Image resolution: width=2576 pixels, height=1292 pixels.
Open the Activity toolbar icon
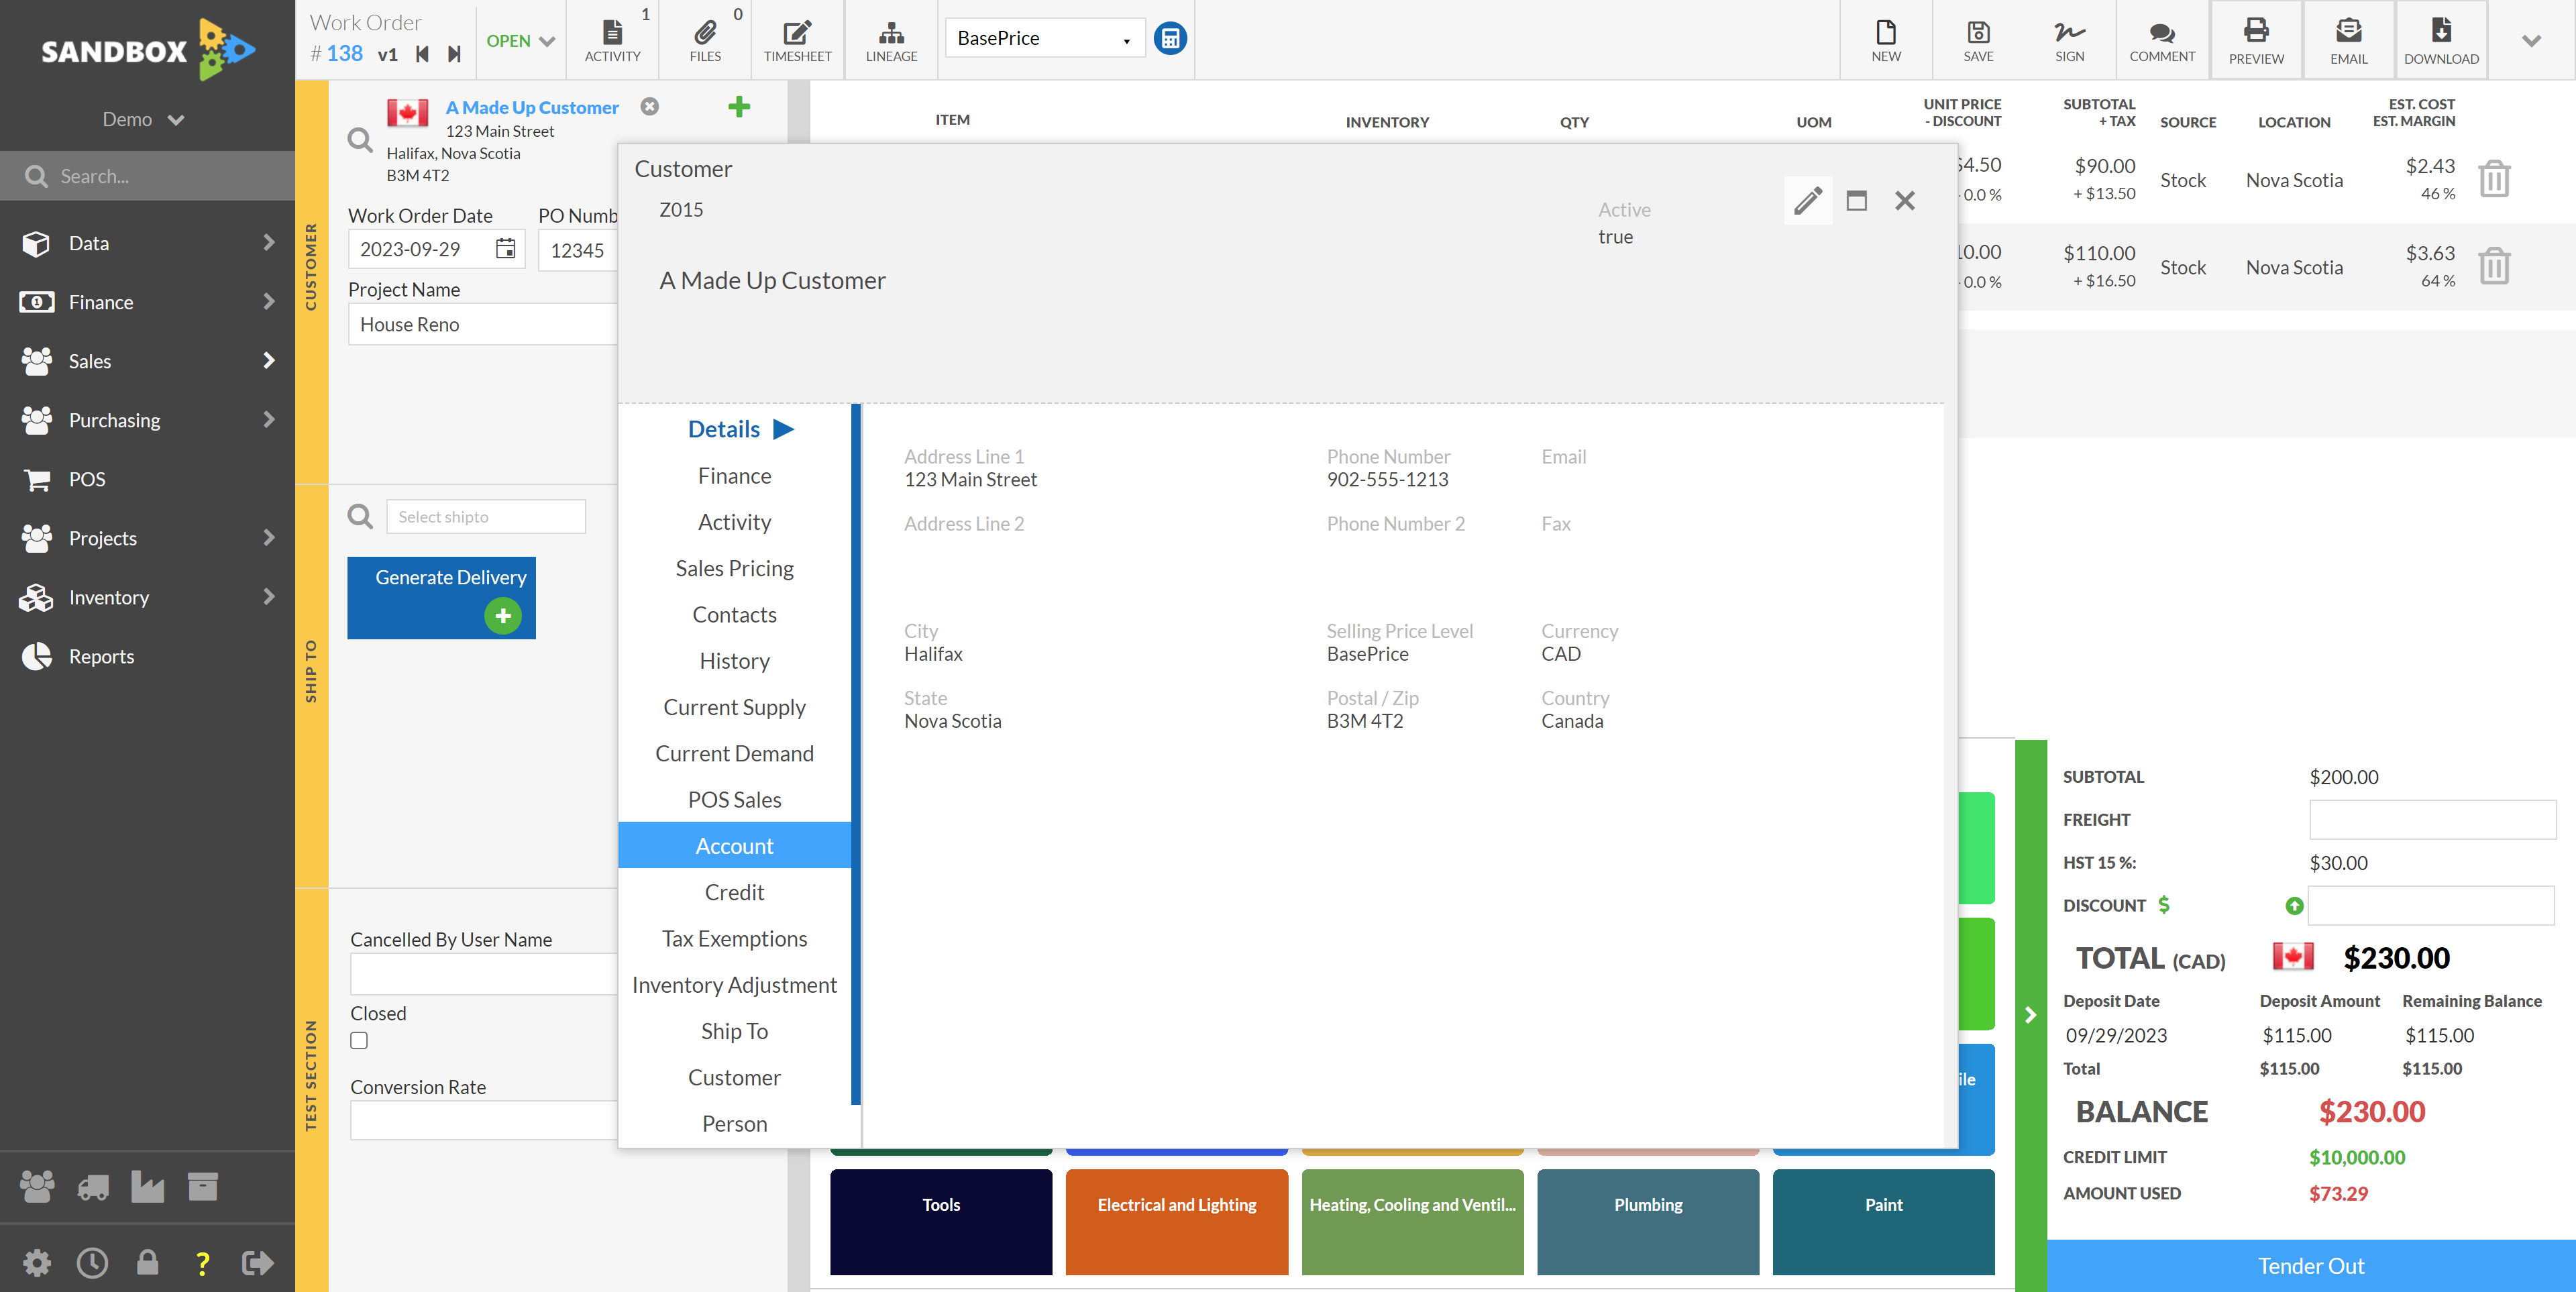(x=612, y=40)
